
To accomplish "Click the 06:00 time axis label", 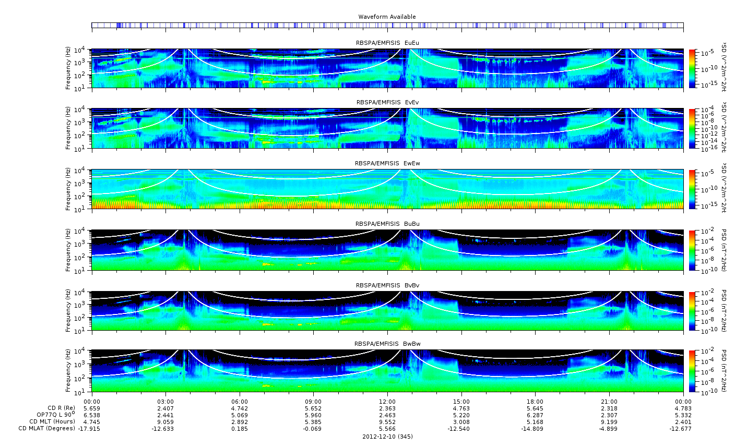I will point(240,401).
